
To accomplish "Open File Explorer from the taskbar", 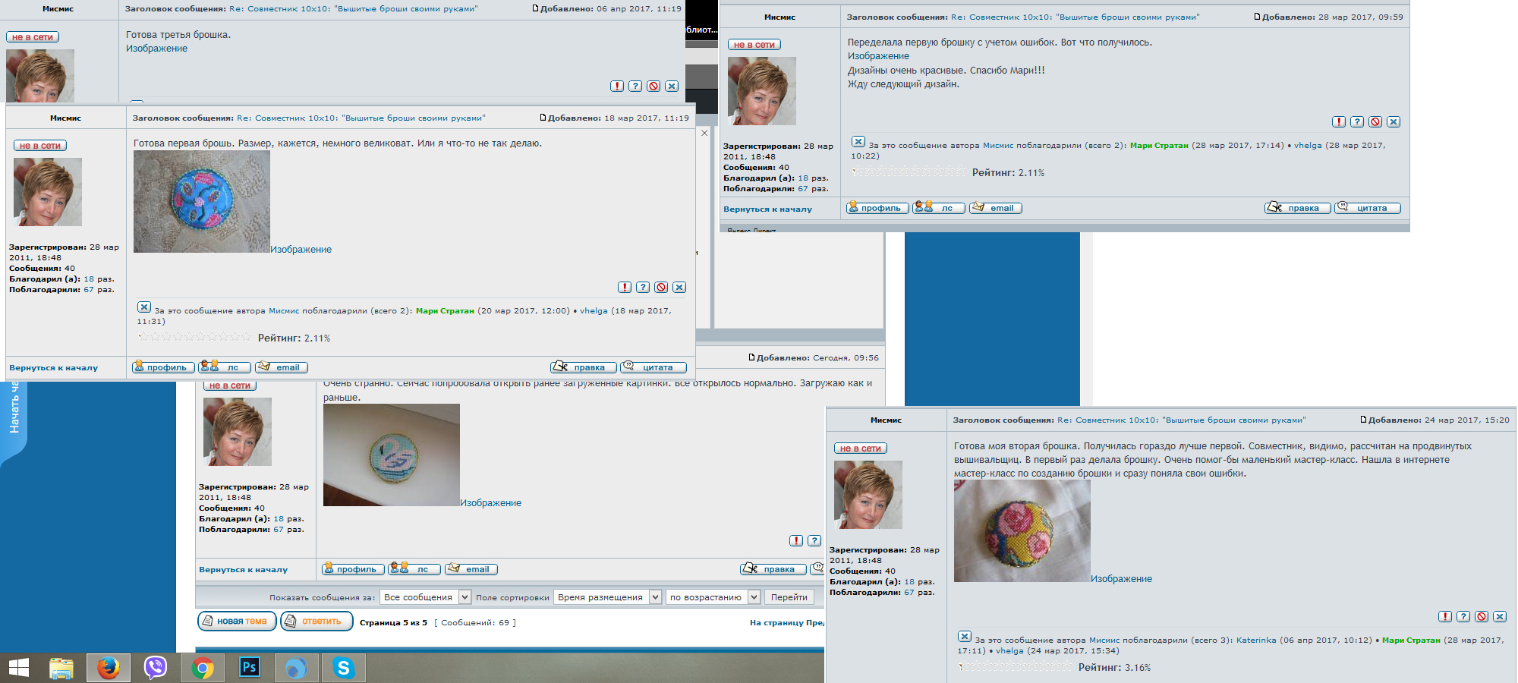I will pyautogui.click(x=61, y=668).
